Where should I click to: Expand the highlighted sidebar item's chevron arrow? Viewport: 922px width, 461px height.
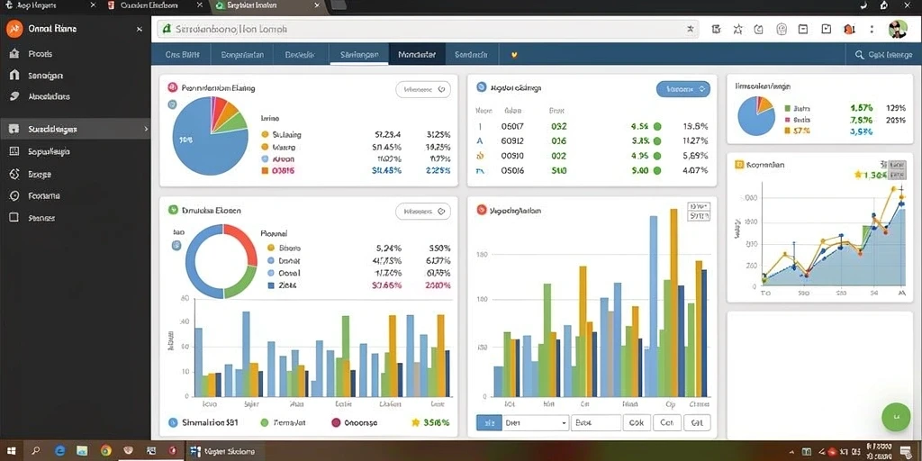[x=146, y=129]
